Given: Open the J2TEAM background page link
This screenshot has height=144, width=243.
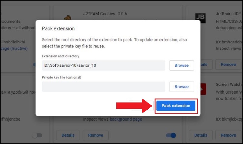Looking at the screenshot, I should 126,119.
